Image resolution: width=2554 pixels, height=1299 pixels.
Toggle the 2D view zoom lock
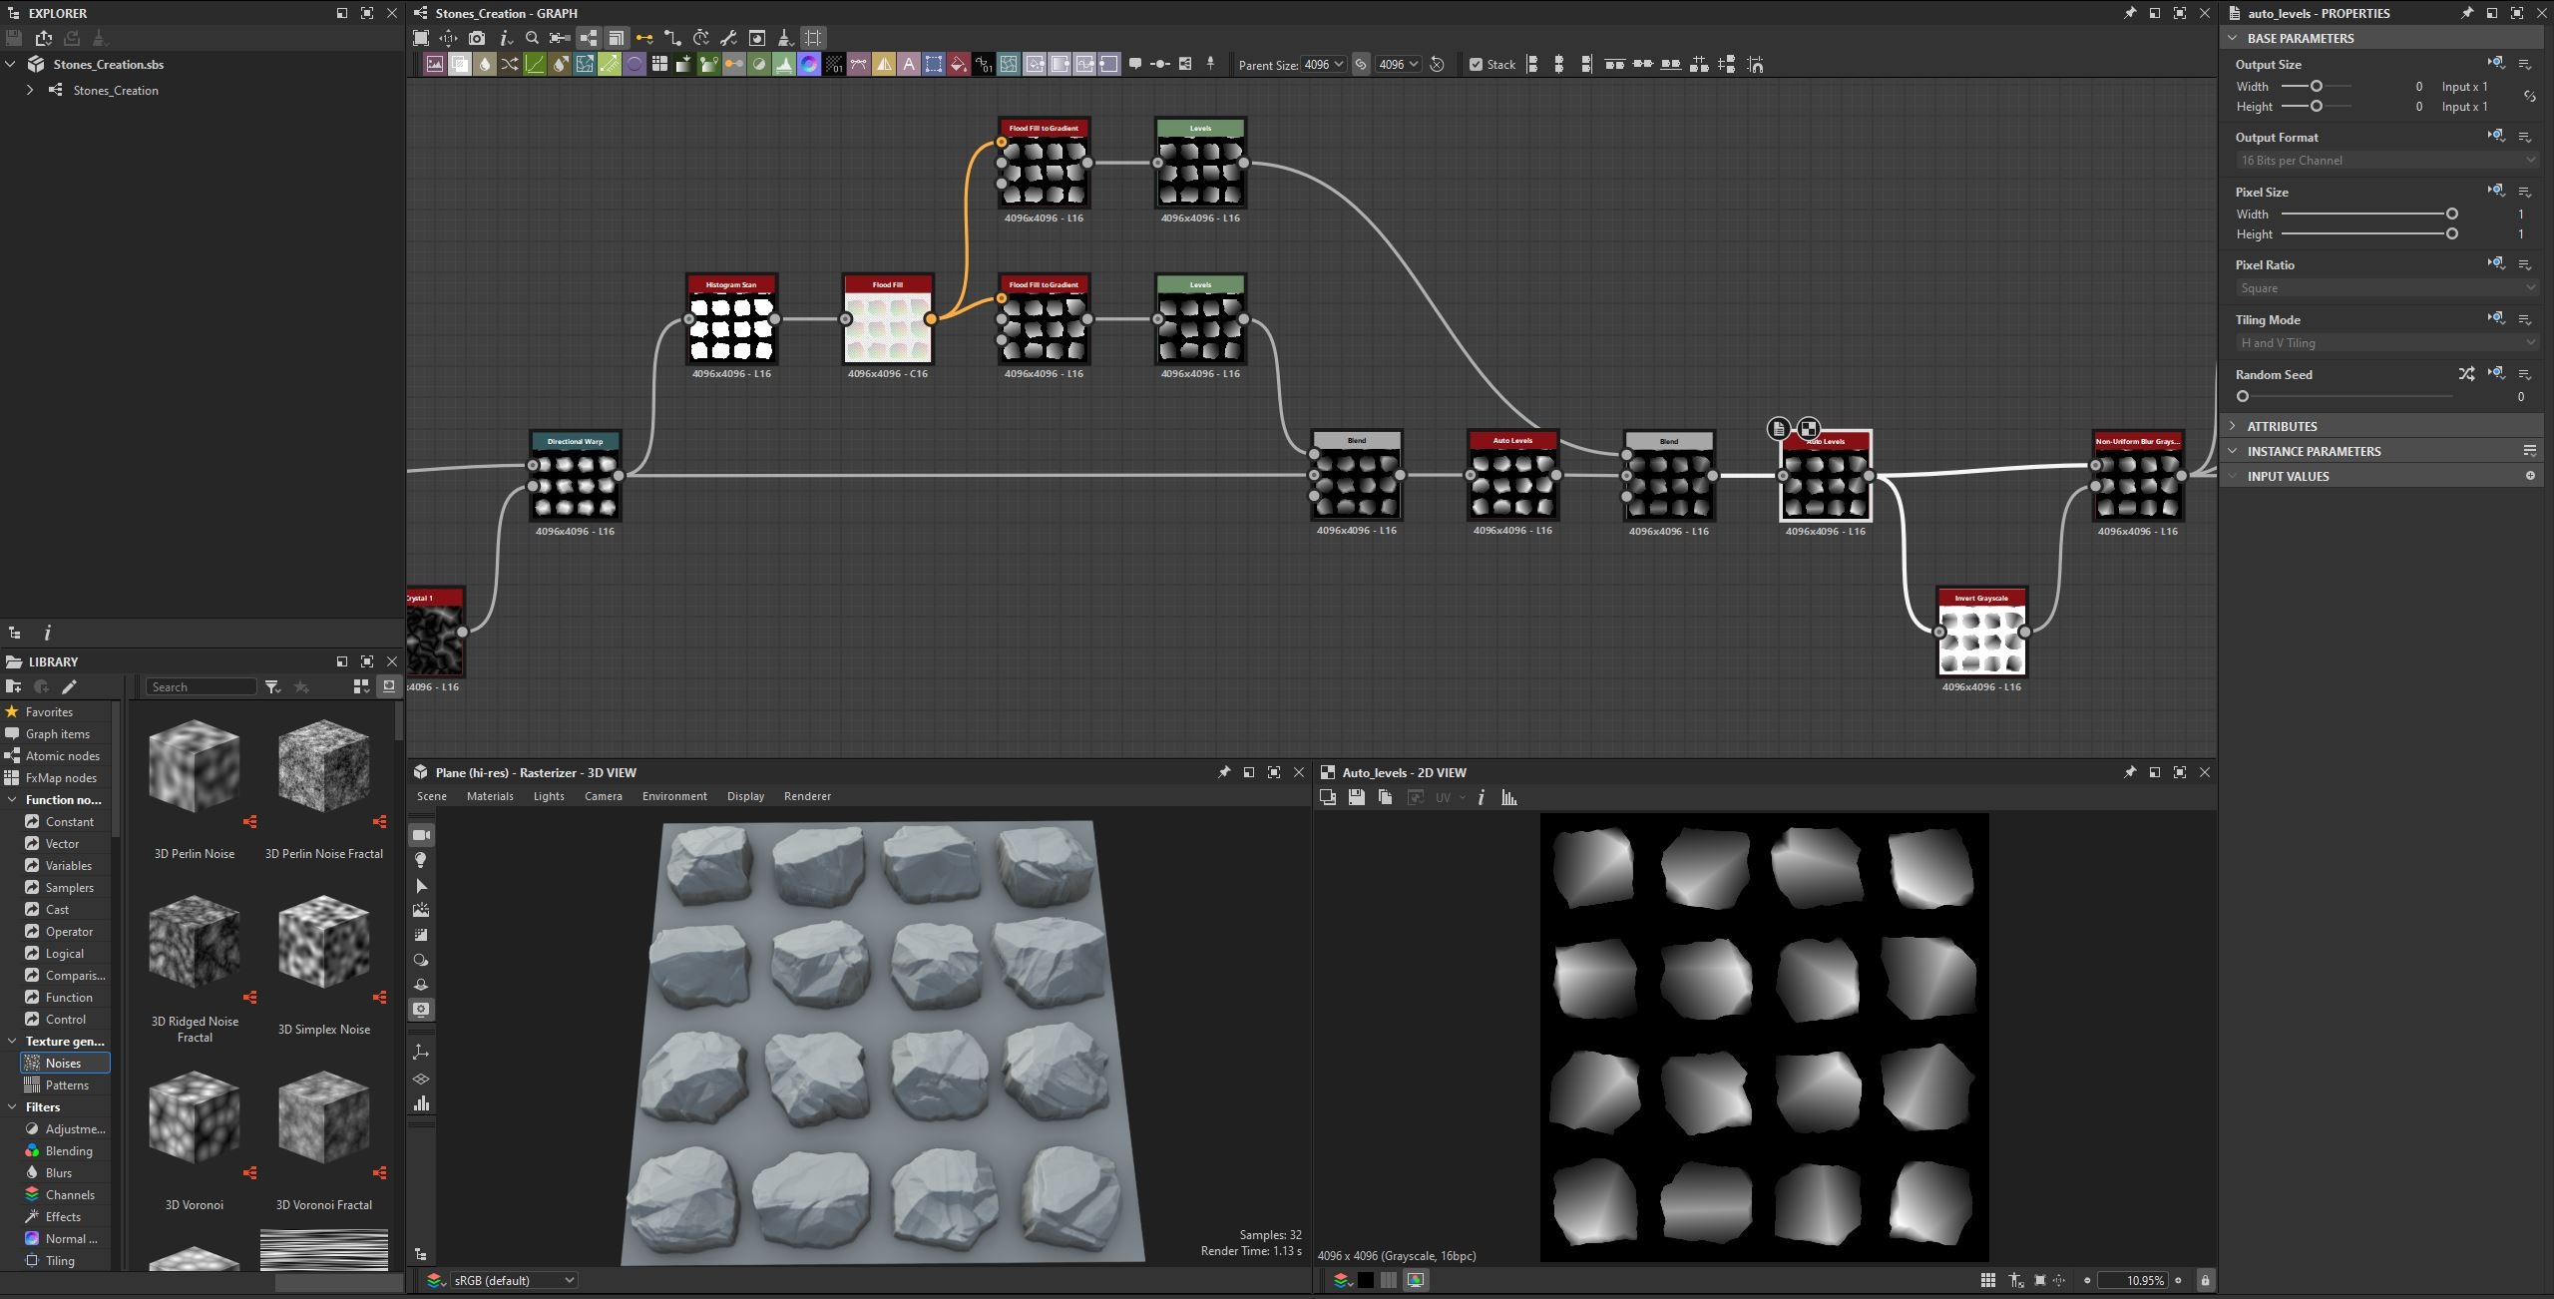tap(2205, 1280)
